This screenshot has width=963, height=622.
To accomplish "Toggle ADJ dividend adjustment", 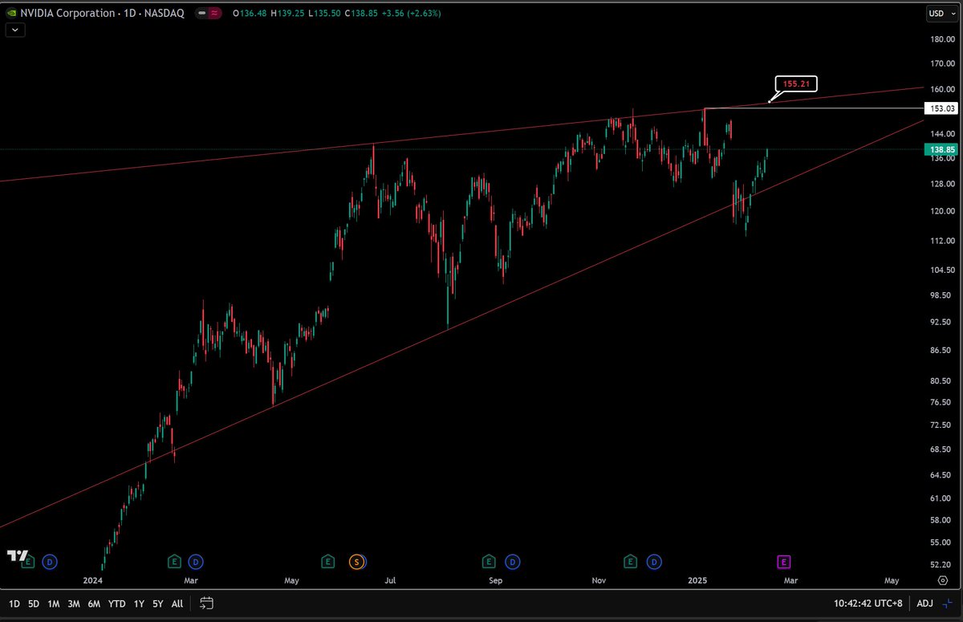I will [924, 604].
